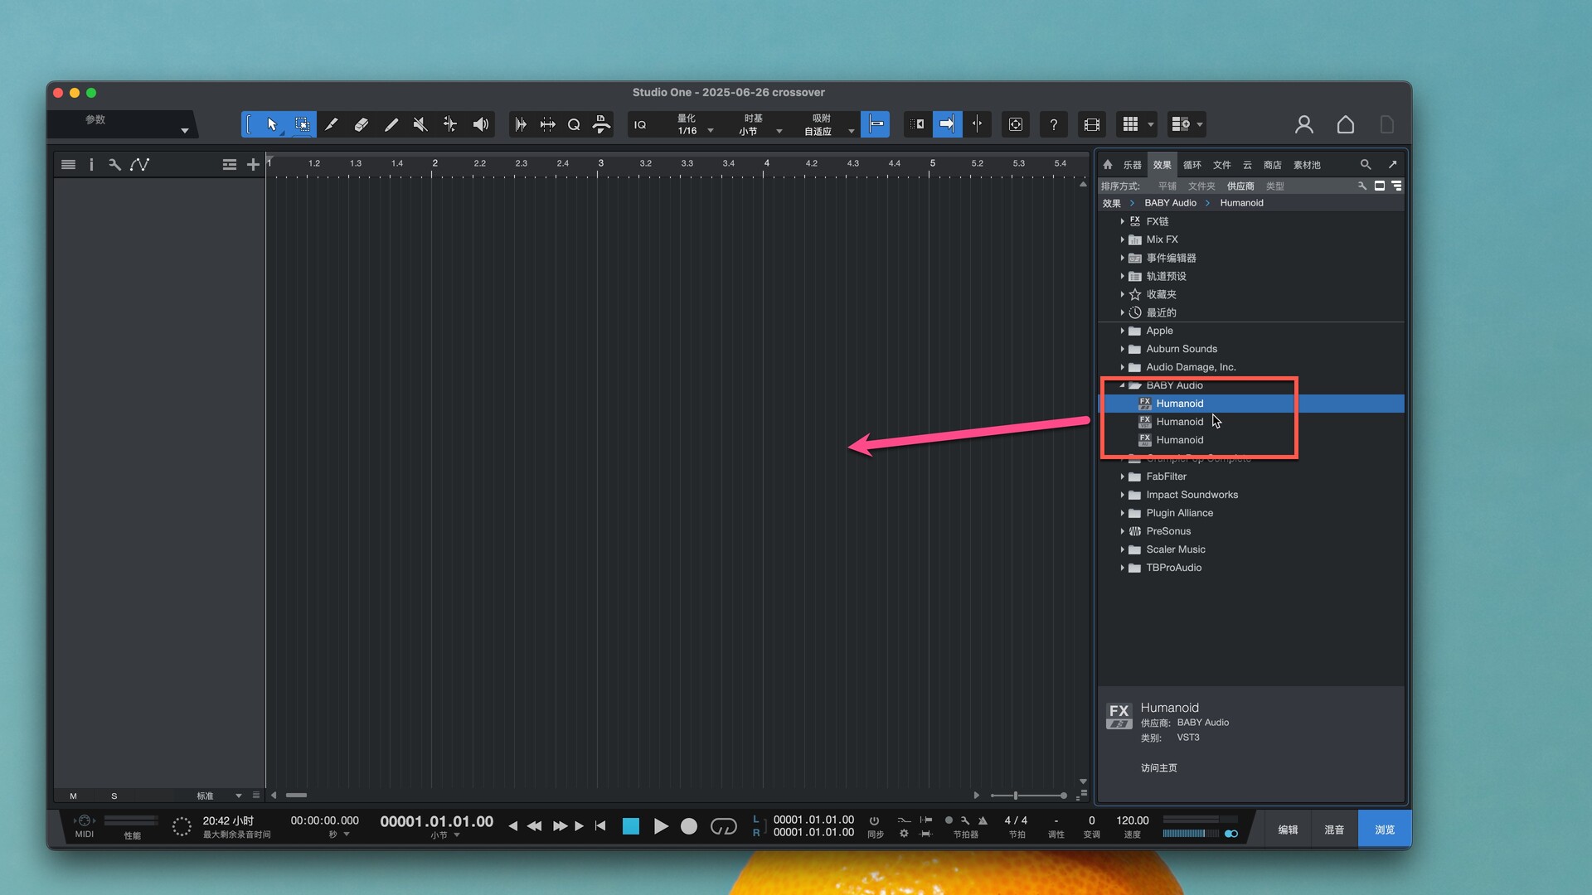Screen dimensions: 1592x895
Task: Click the IQ quantize panel icon
Action: point(640,124)
